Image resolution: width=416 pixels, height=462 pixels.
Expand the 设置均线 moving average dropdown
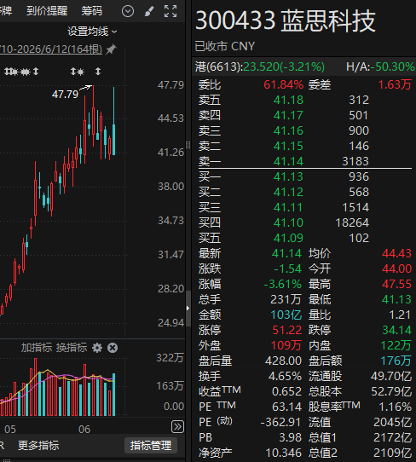pyautogui.click(x=92, y=32)
